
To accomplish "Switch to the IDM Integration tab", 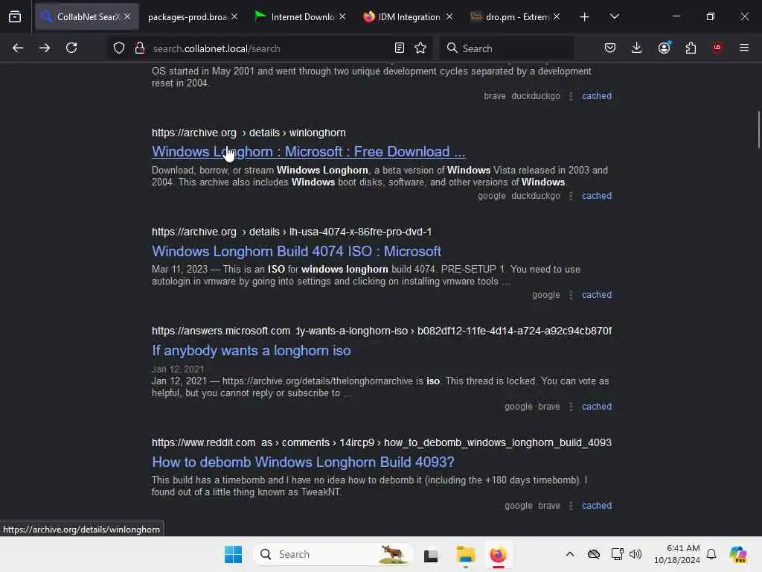I will click(407, 17).
